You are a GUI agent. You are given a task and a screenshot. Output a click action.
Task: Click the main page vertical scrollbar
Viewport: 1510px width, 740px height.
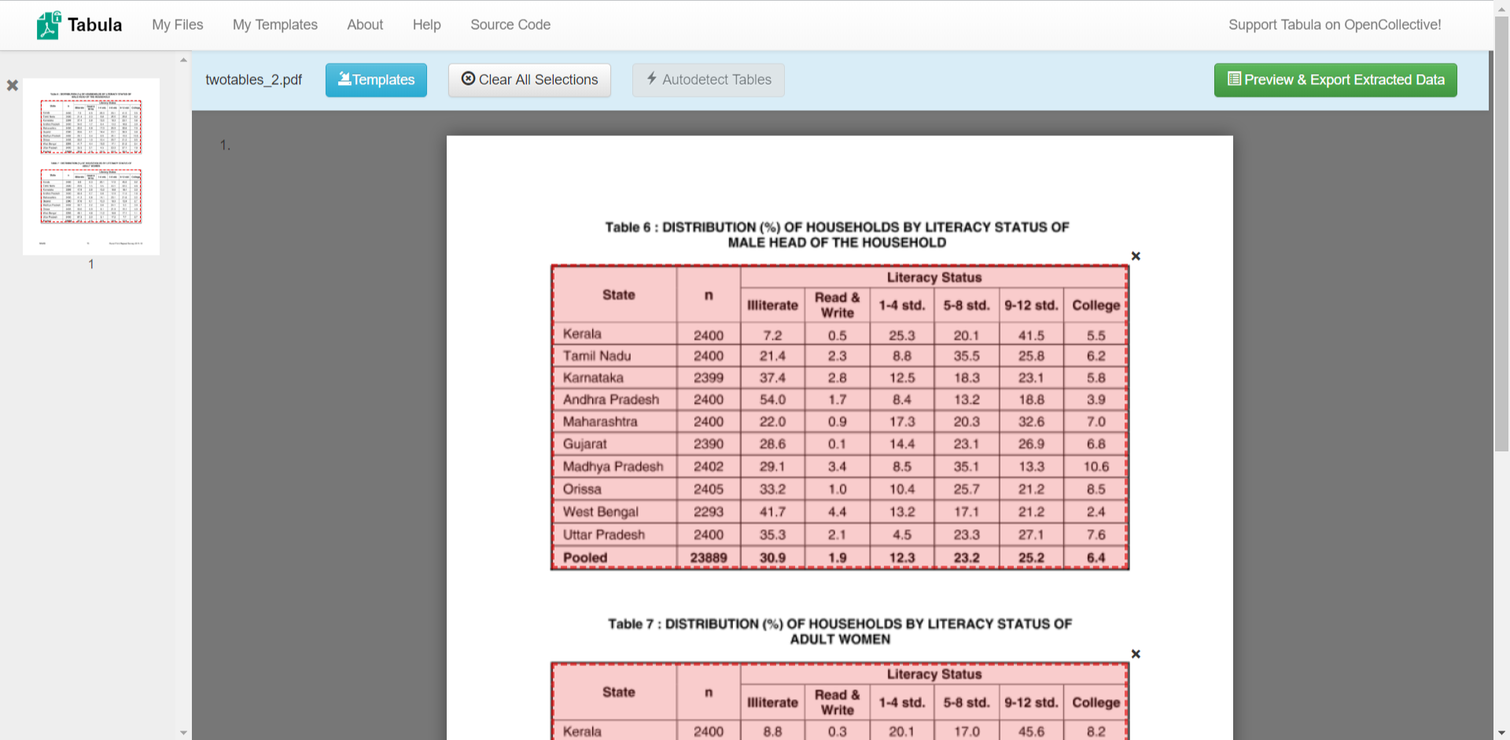tap(1501, 236)
